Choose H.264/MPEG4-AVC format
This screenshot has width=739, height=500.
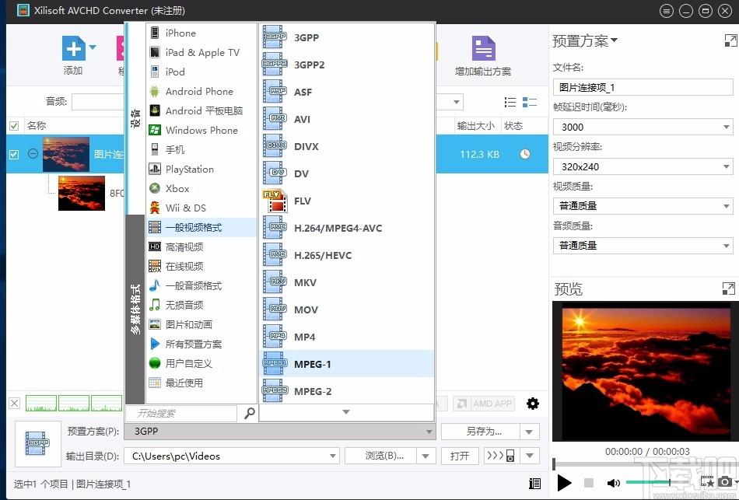coord(346,228)
